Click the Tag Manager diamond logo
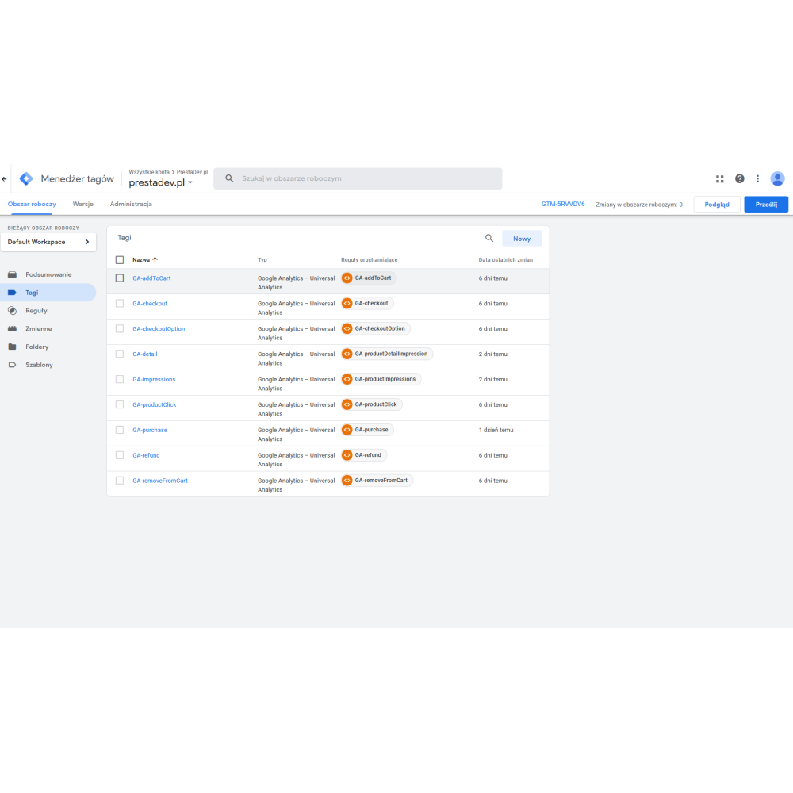 click(26, 178)
